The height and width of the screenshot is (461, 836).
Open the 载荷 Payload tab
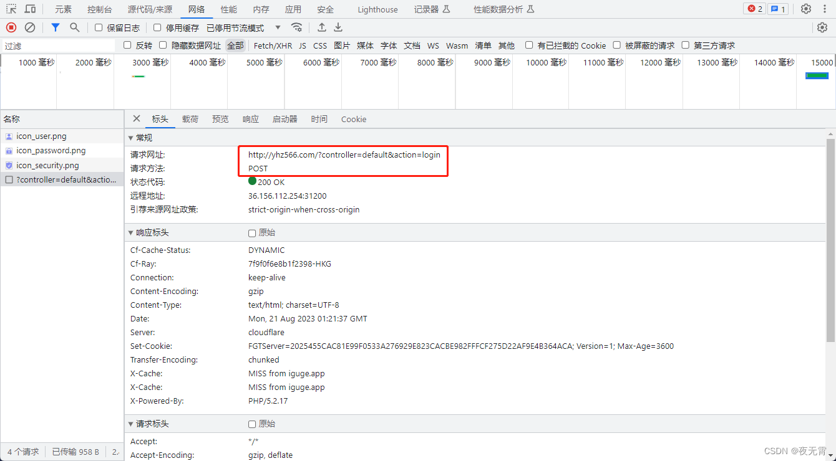tap(190, 119)
